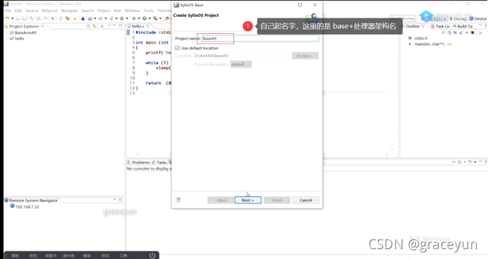Cancel the Create SylixOS Project dialog

(305, 200)
